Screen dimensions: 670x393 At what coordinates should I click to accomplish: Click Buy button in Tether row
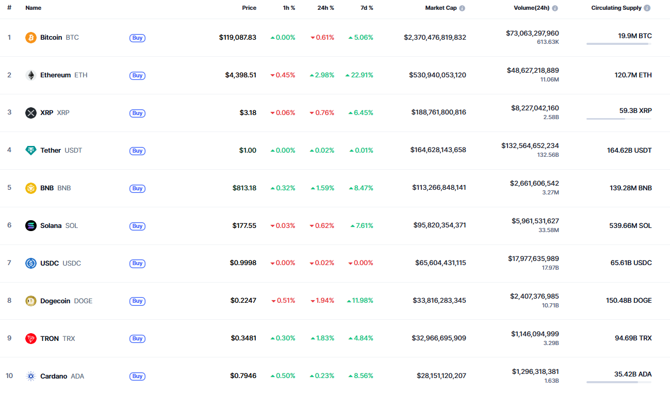click(x=137, y=151)
